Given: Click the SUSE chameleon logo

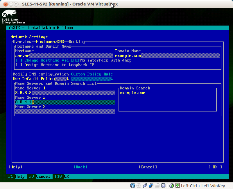Looking at the screenshot, I should 9,13.
